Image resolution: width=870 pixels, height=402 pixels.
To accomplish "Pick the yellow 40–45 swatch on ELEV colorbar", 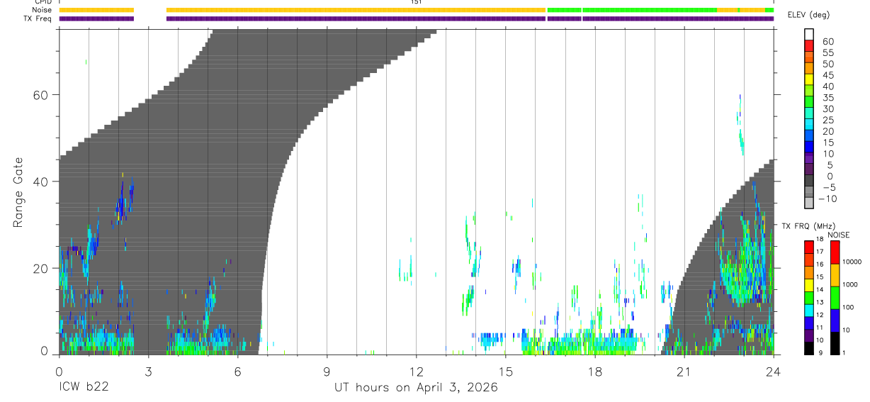I will [809, 80].
